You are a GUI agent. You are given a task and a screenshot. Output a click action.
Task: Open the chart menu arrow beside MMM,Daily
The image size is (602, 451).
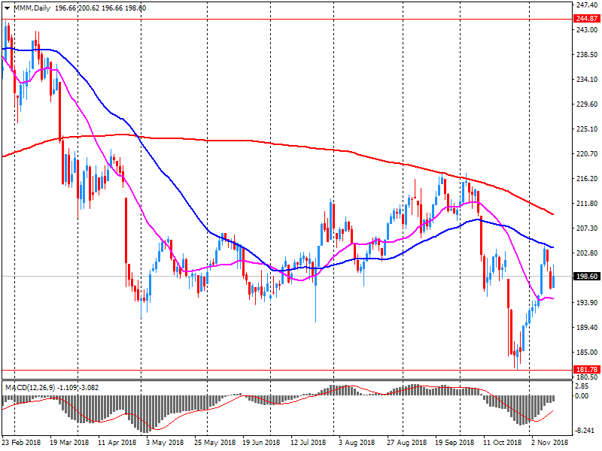click(7, 8)
